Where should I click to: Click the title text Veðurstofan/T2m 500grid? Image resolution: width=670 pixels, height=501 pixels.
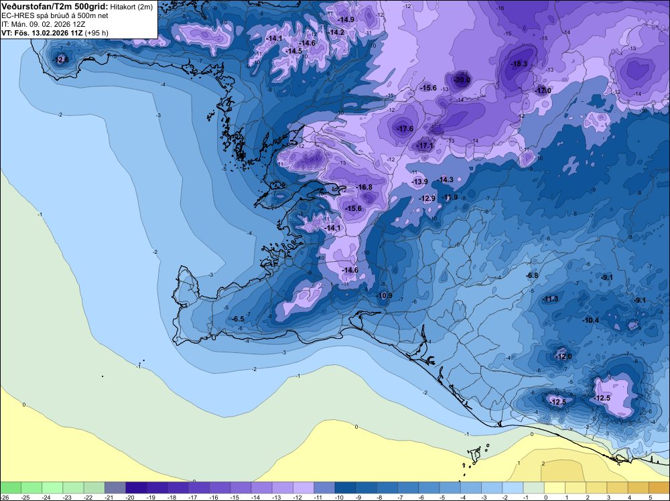[54, 7]
